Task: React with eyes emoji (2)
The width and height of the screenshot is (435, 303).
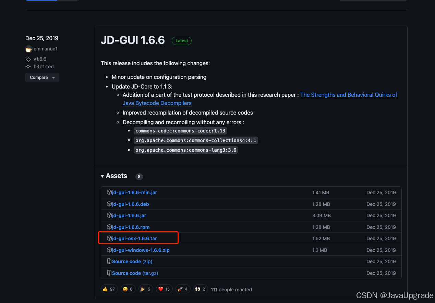Action: (201, 289)
